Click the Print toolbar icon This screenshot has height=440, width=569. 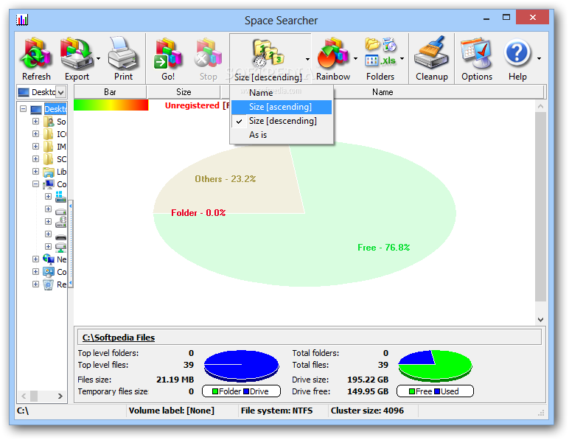tap(123, 54)
